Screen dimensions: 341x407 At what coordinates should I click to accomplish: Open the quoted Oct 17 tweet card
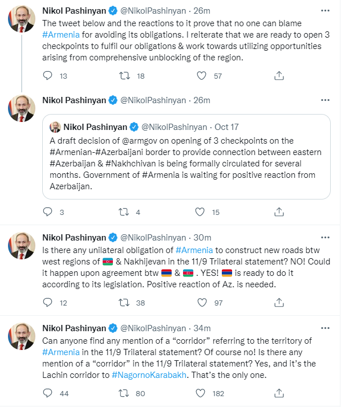tap(186, 157)
